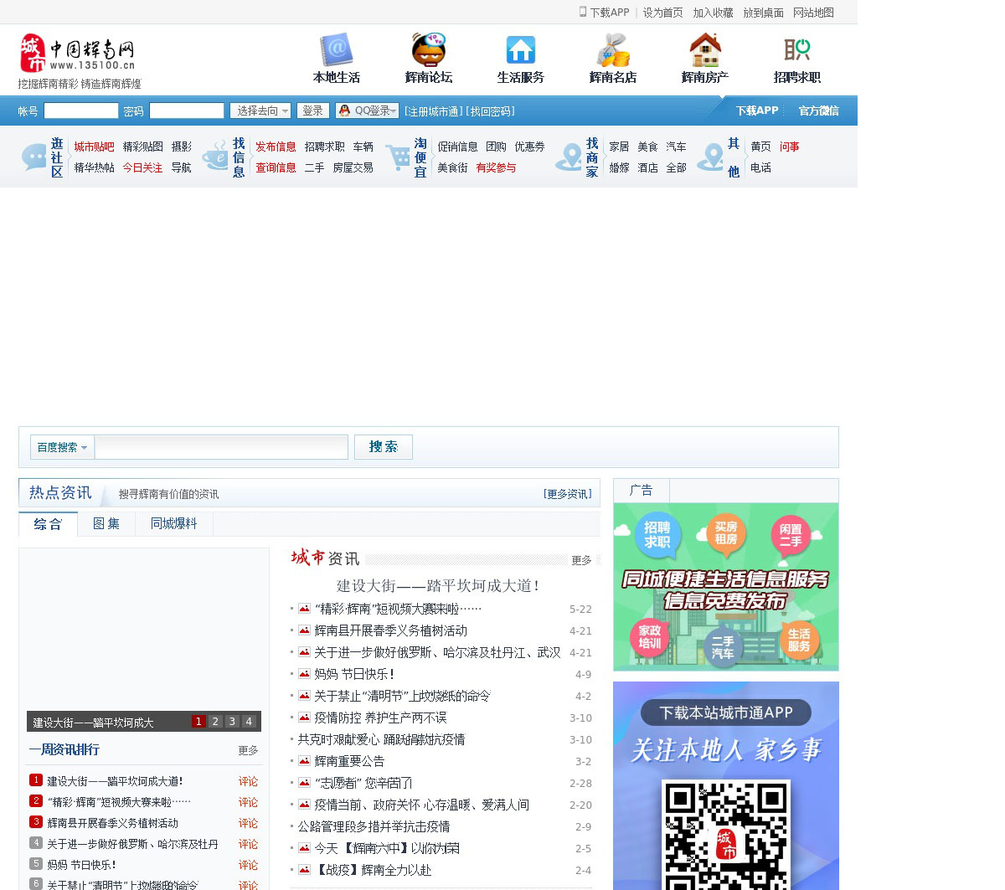The width and height of the screenshot is (1005, 890).
Task: Open the 找回密码 link
Action: pyautogui.click(x=491, y=111)
